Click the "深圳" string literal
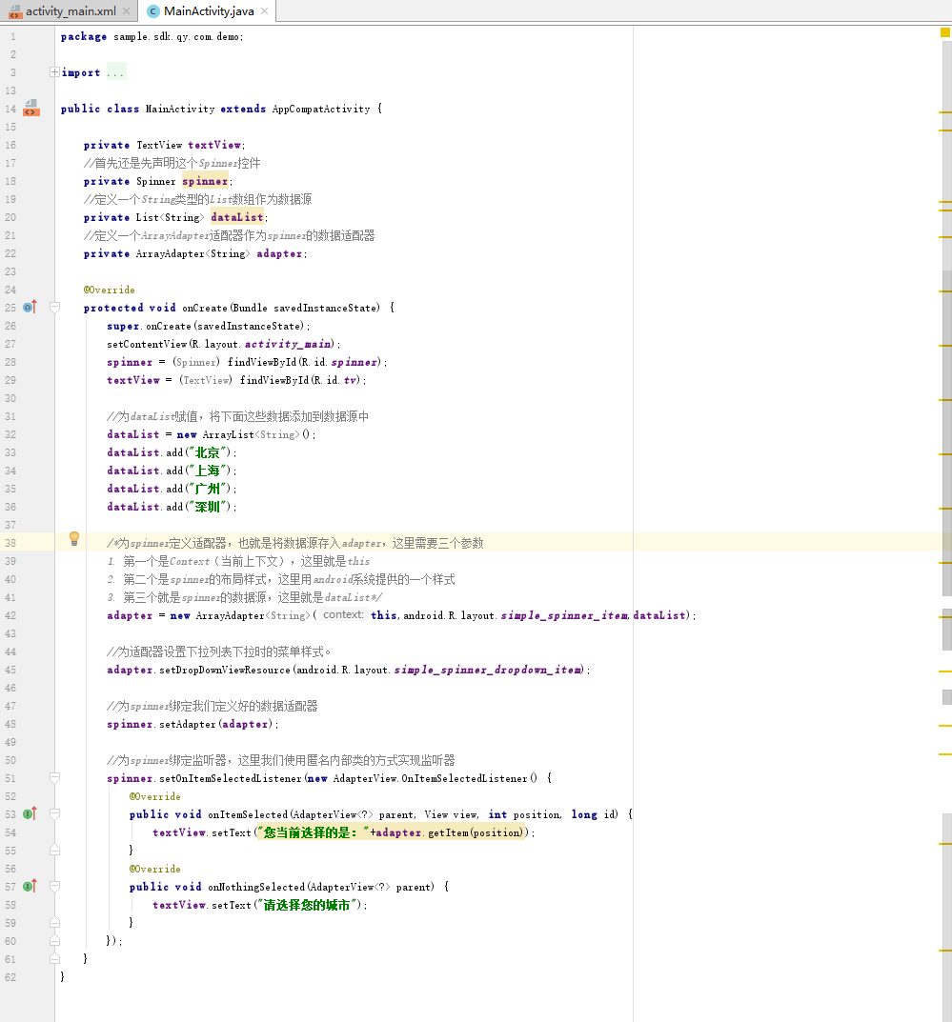This screenshot has width=952, height=1022. [x=209, y=507]
